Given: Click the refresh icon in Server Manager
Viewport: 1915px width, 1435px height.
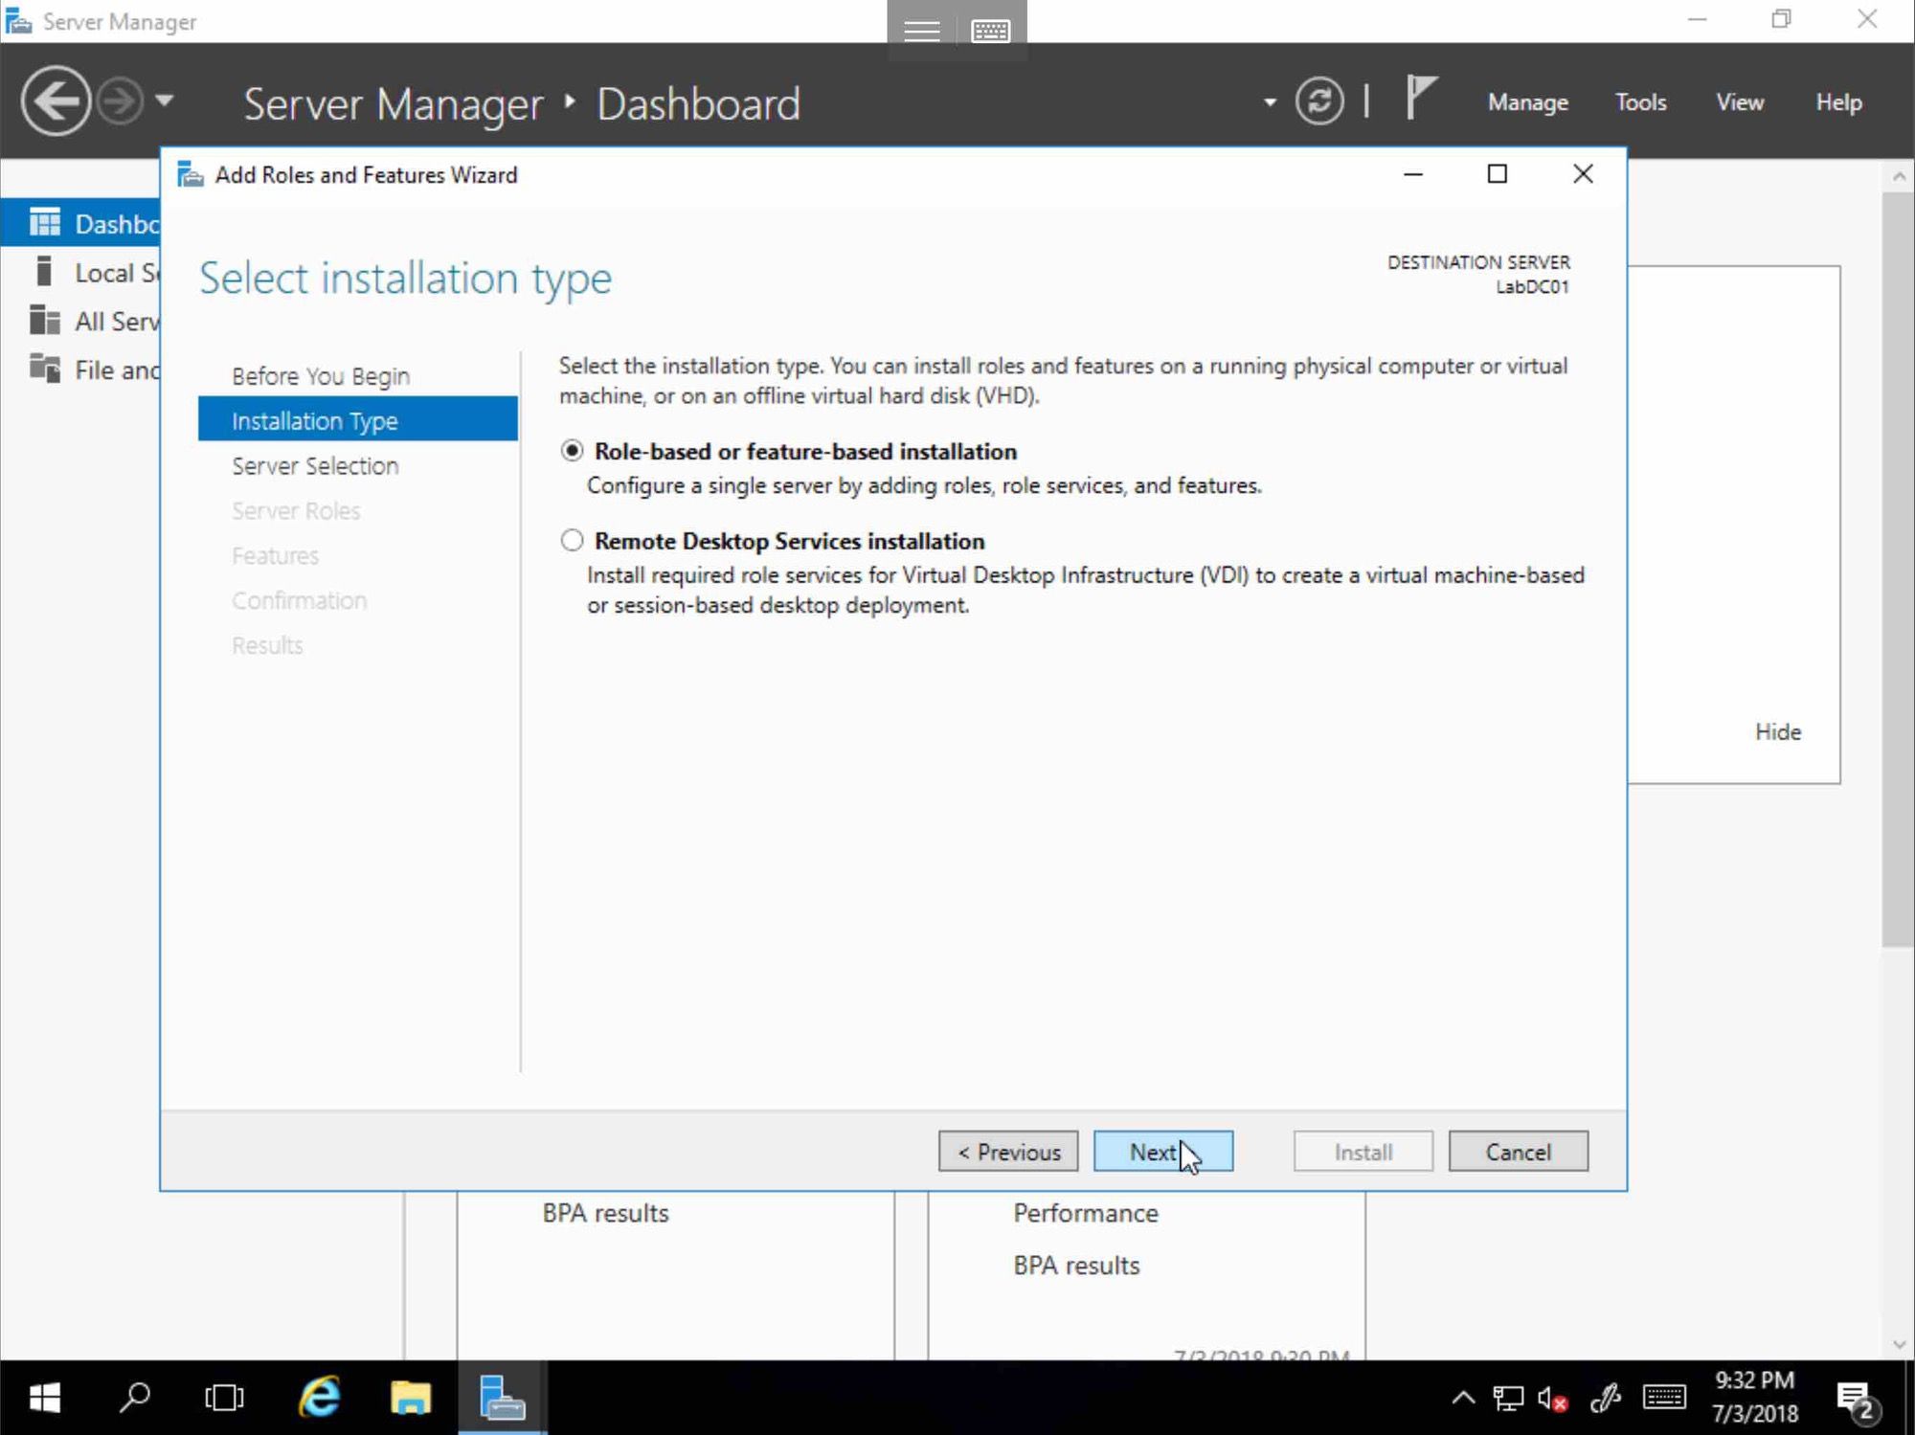Looking at the screenshot, I should pyautogui.click(x=1319, y=101).
